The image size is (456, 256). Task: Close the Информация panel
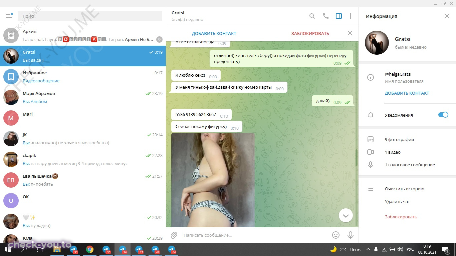[447, 16]
